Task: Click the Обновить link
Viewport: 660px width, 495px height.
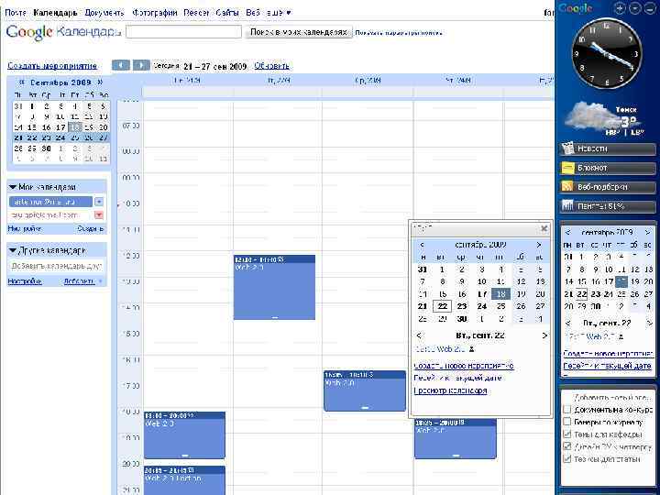Action: click(x=272, y=66)
